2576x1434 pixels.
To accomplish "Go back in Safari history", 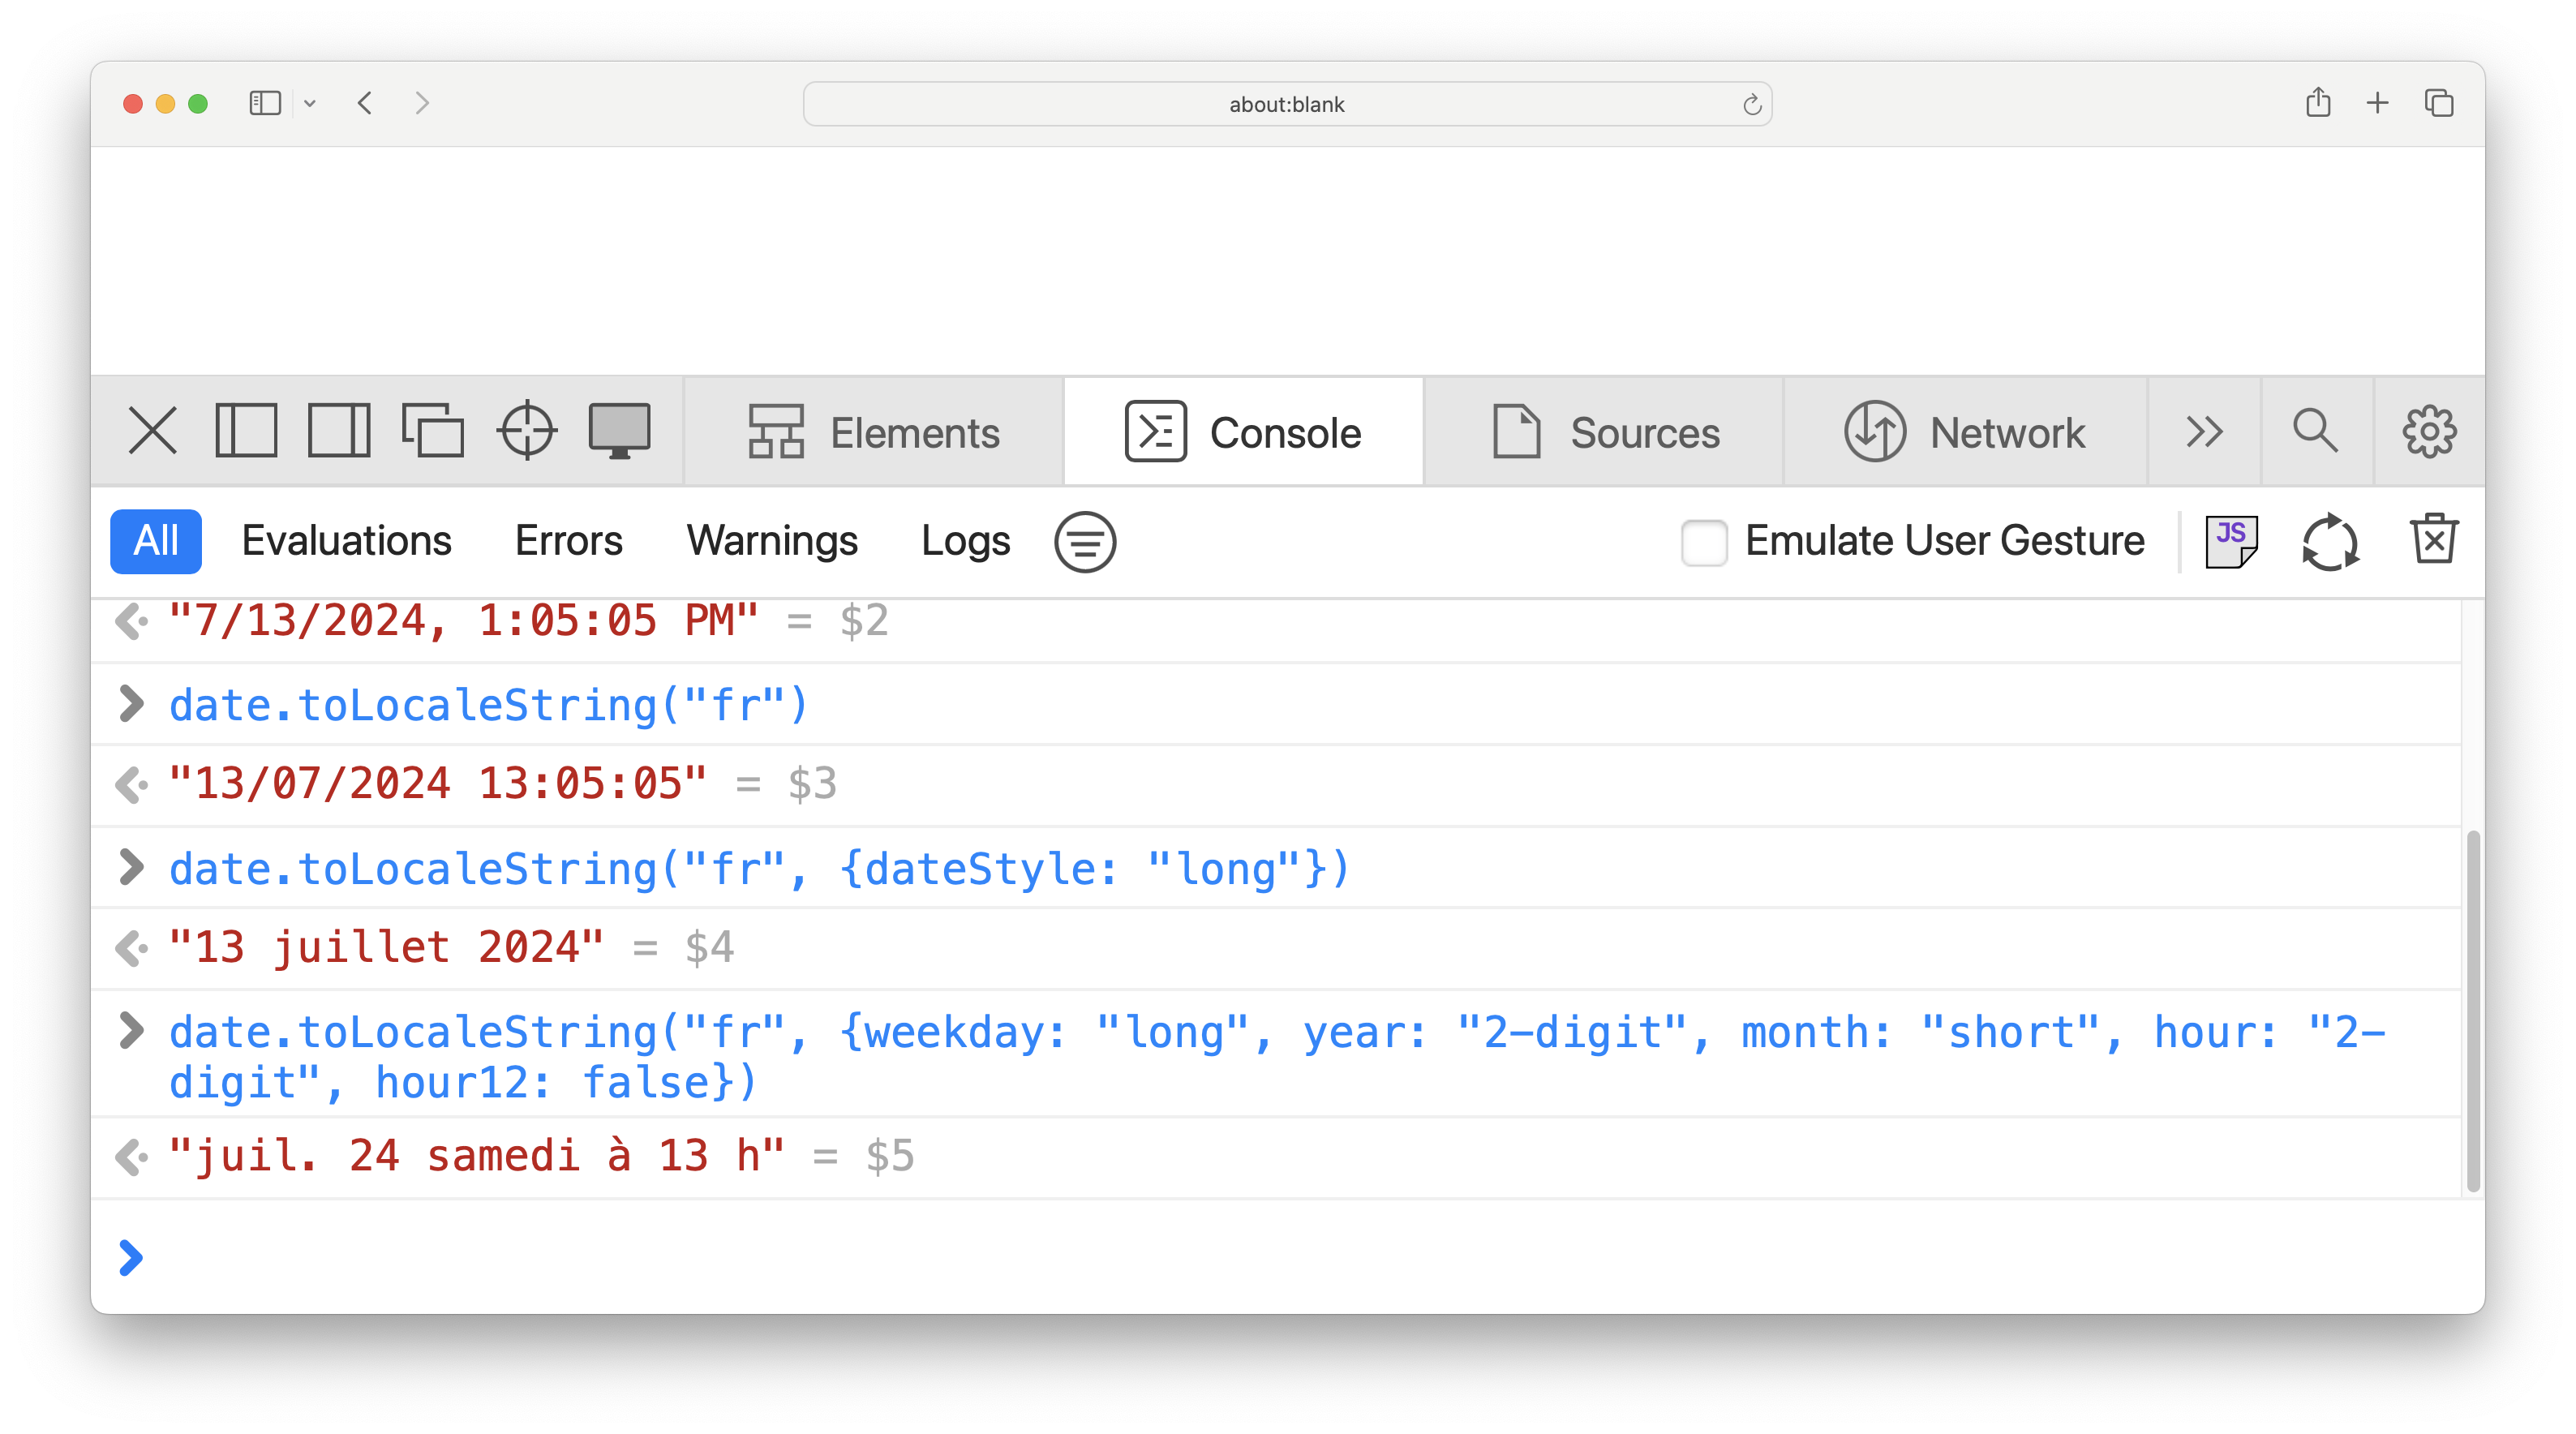I will (x=365, y=103).
